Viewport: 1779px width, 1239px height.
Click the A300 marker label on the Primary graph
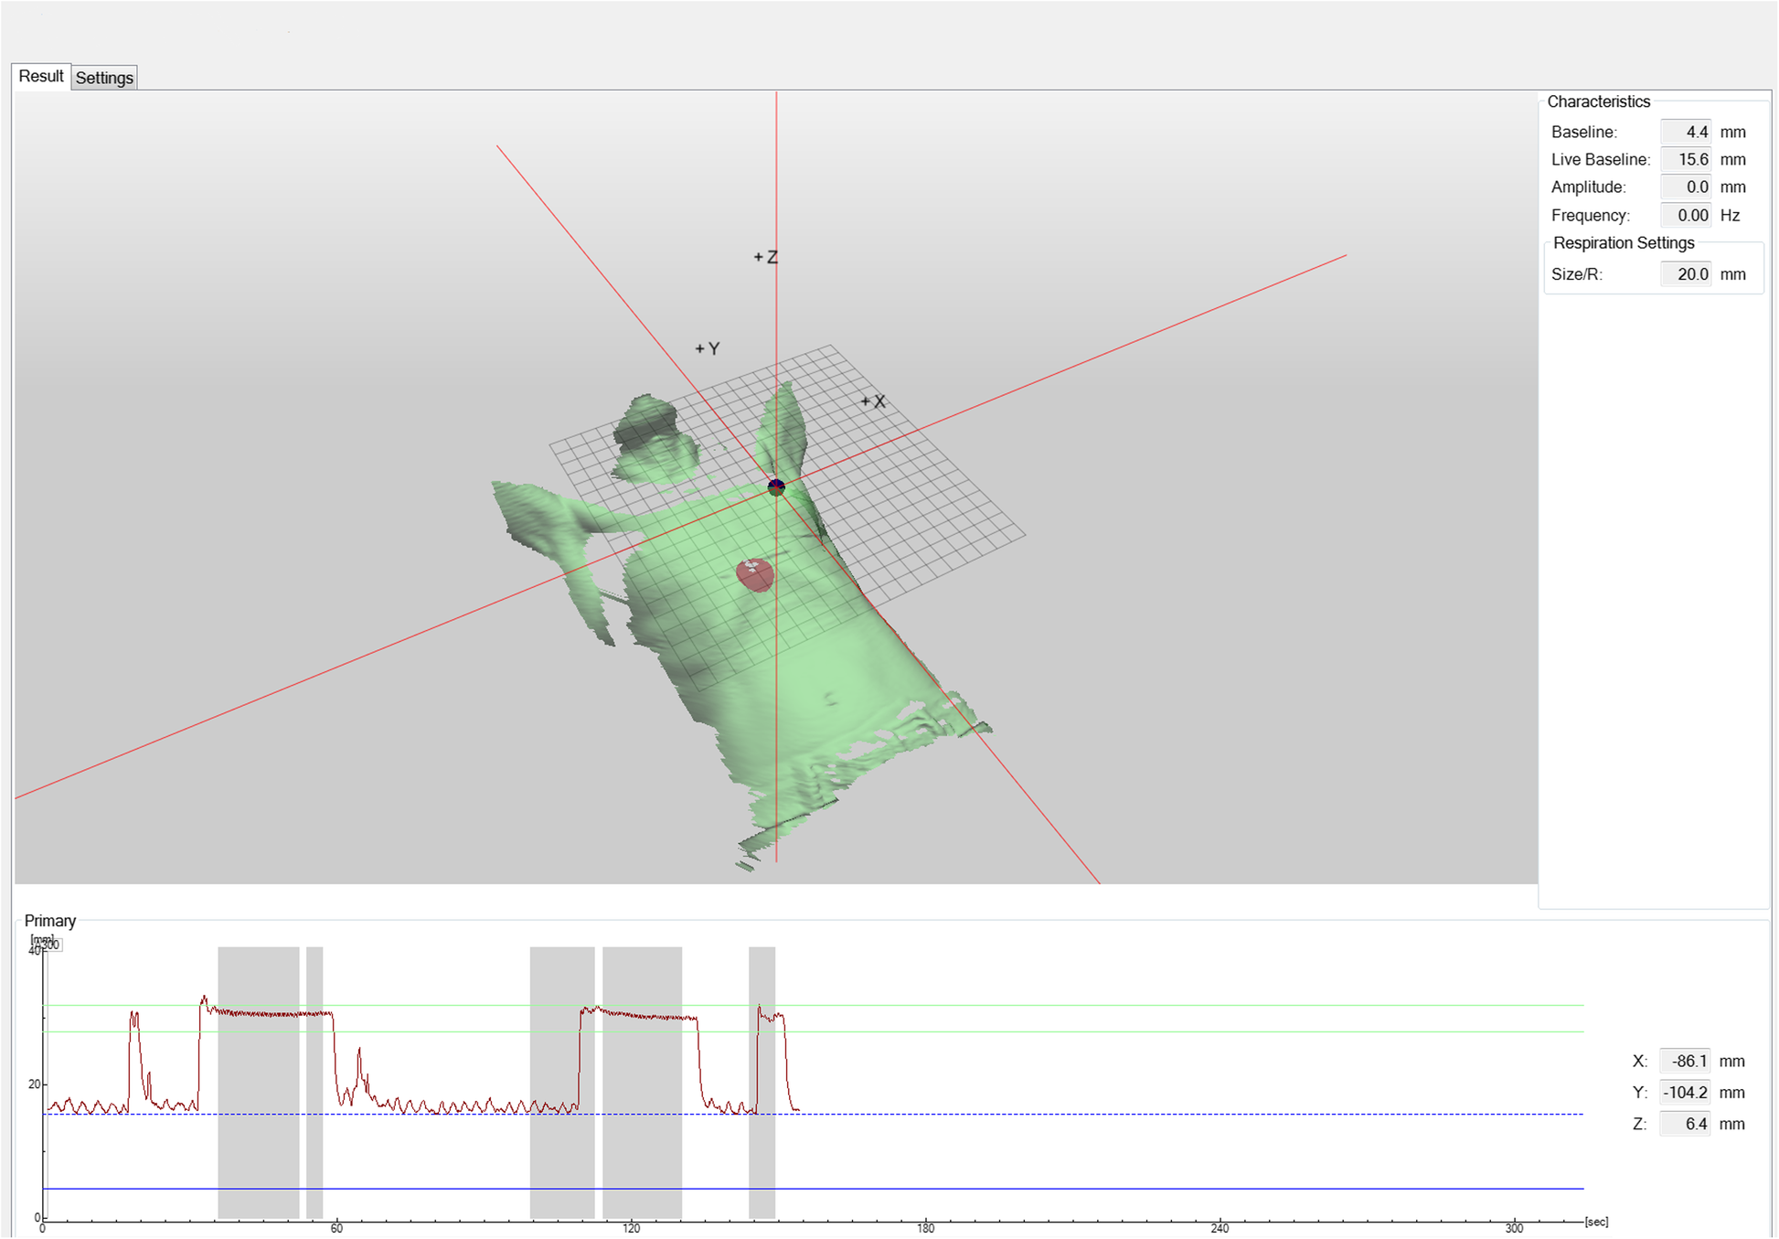48,945
